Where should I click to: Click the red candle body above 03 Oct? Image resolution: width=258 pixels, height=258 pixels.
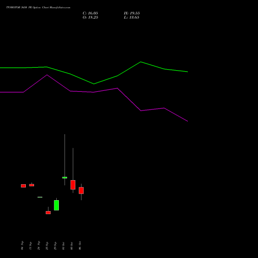tap(73, 185)
